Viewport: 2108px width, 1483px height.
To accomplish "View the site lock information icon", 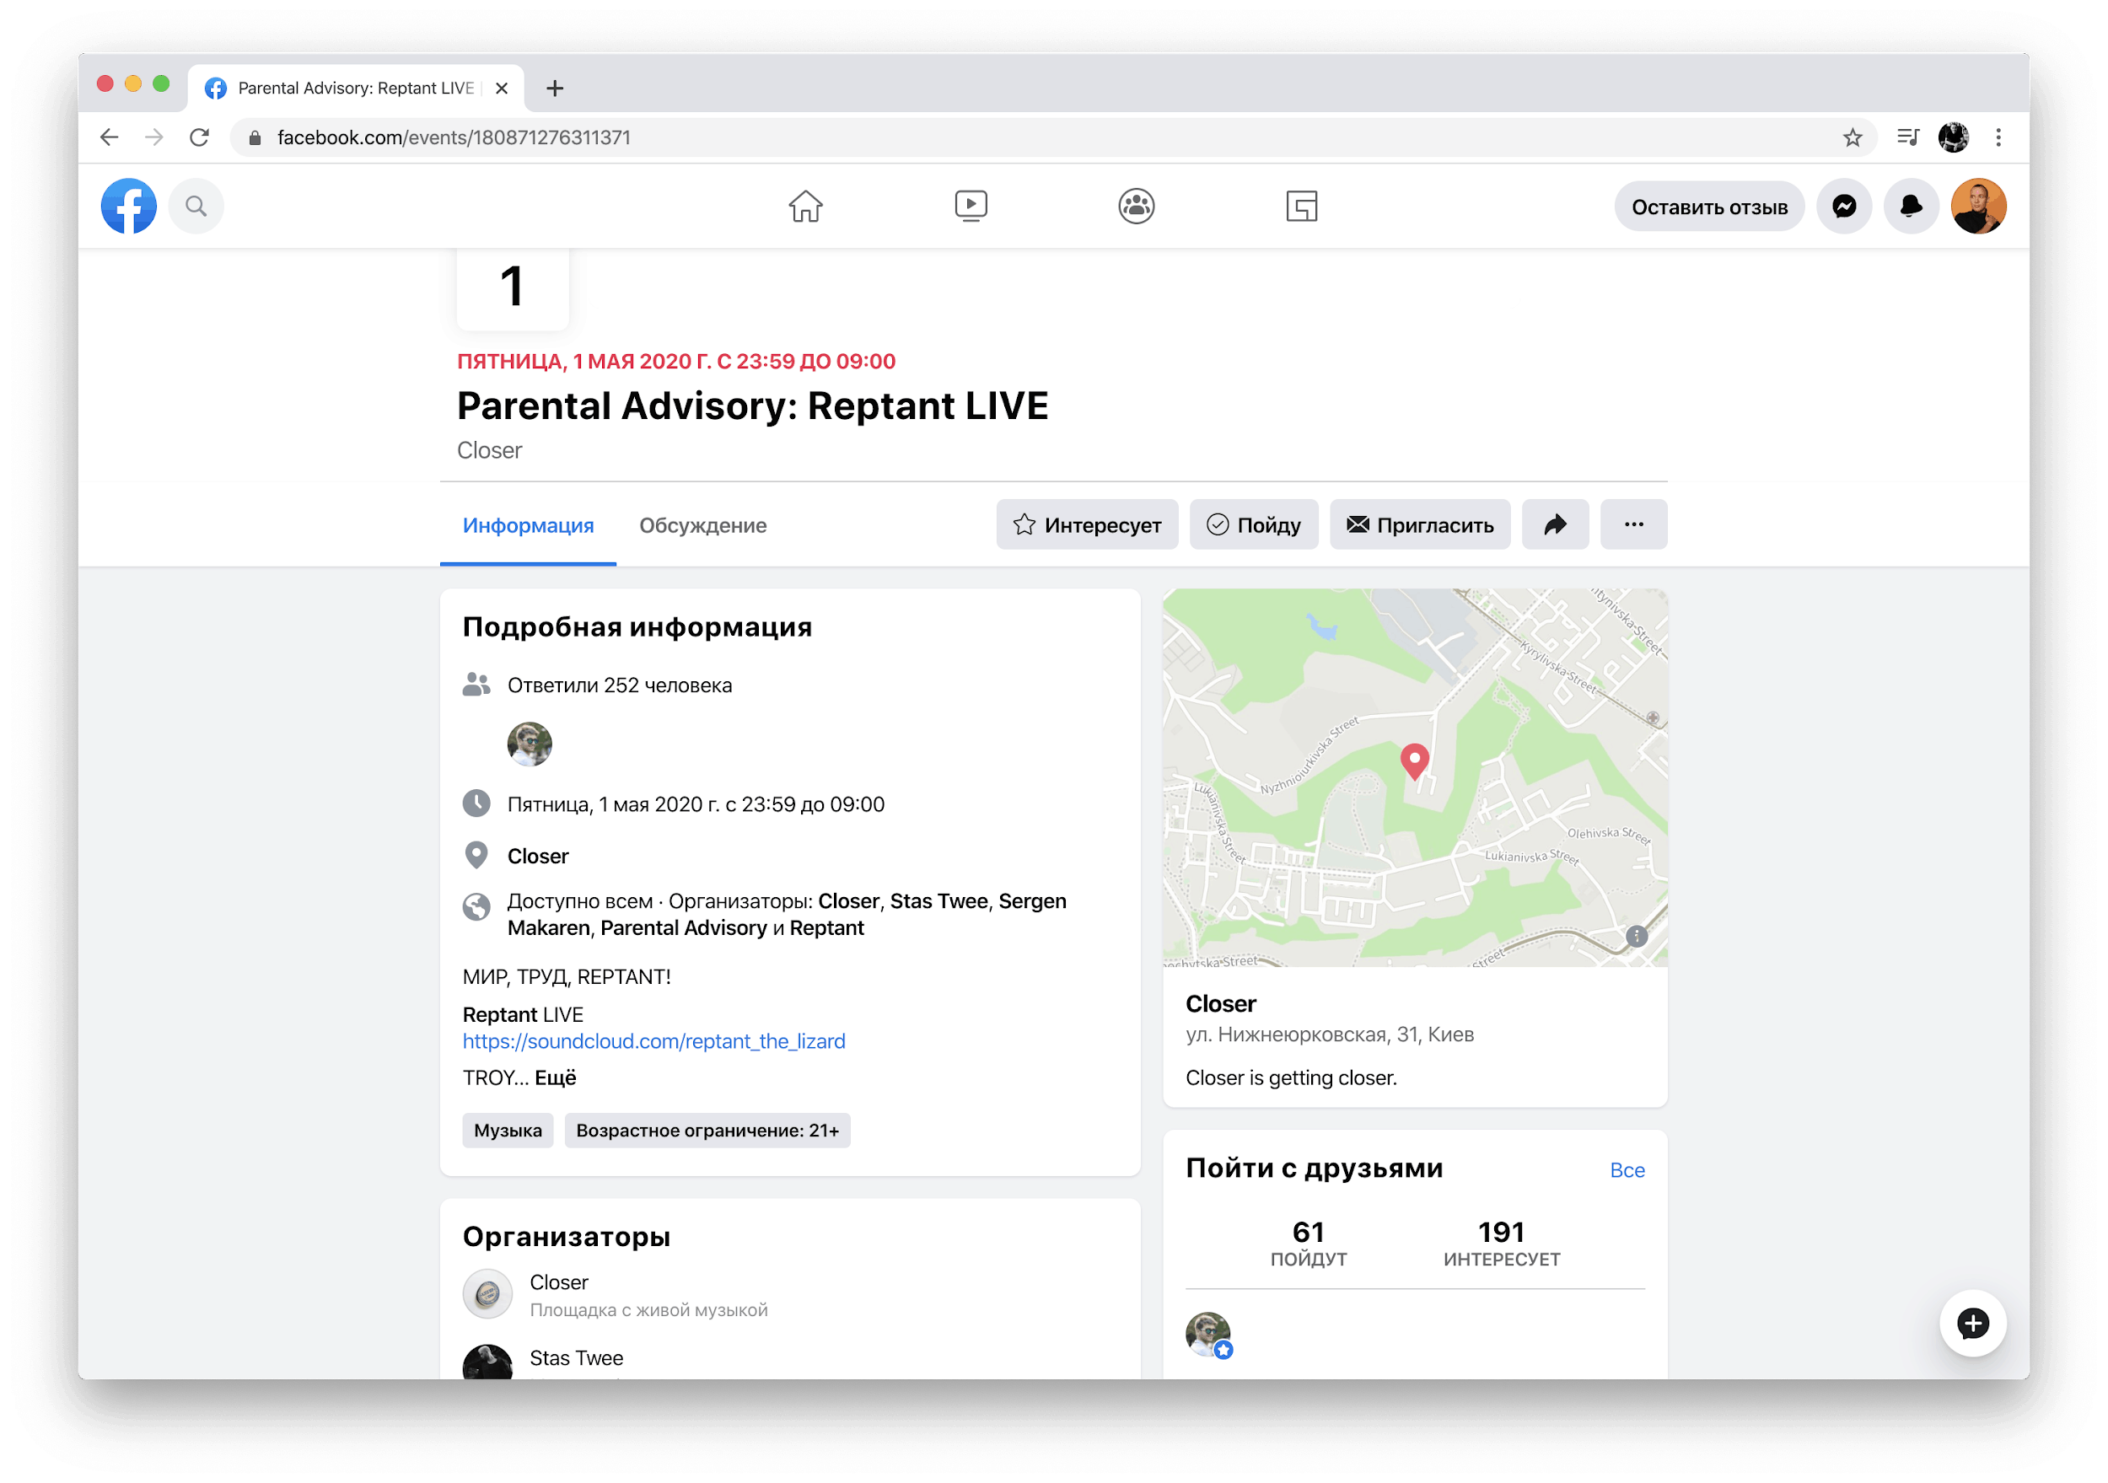I will coord(255,137).
